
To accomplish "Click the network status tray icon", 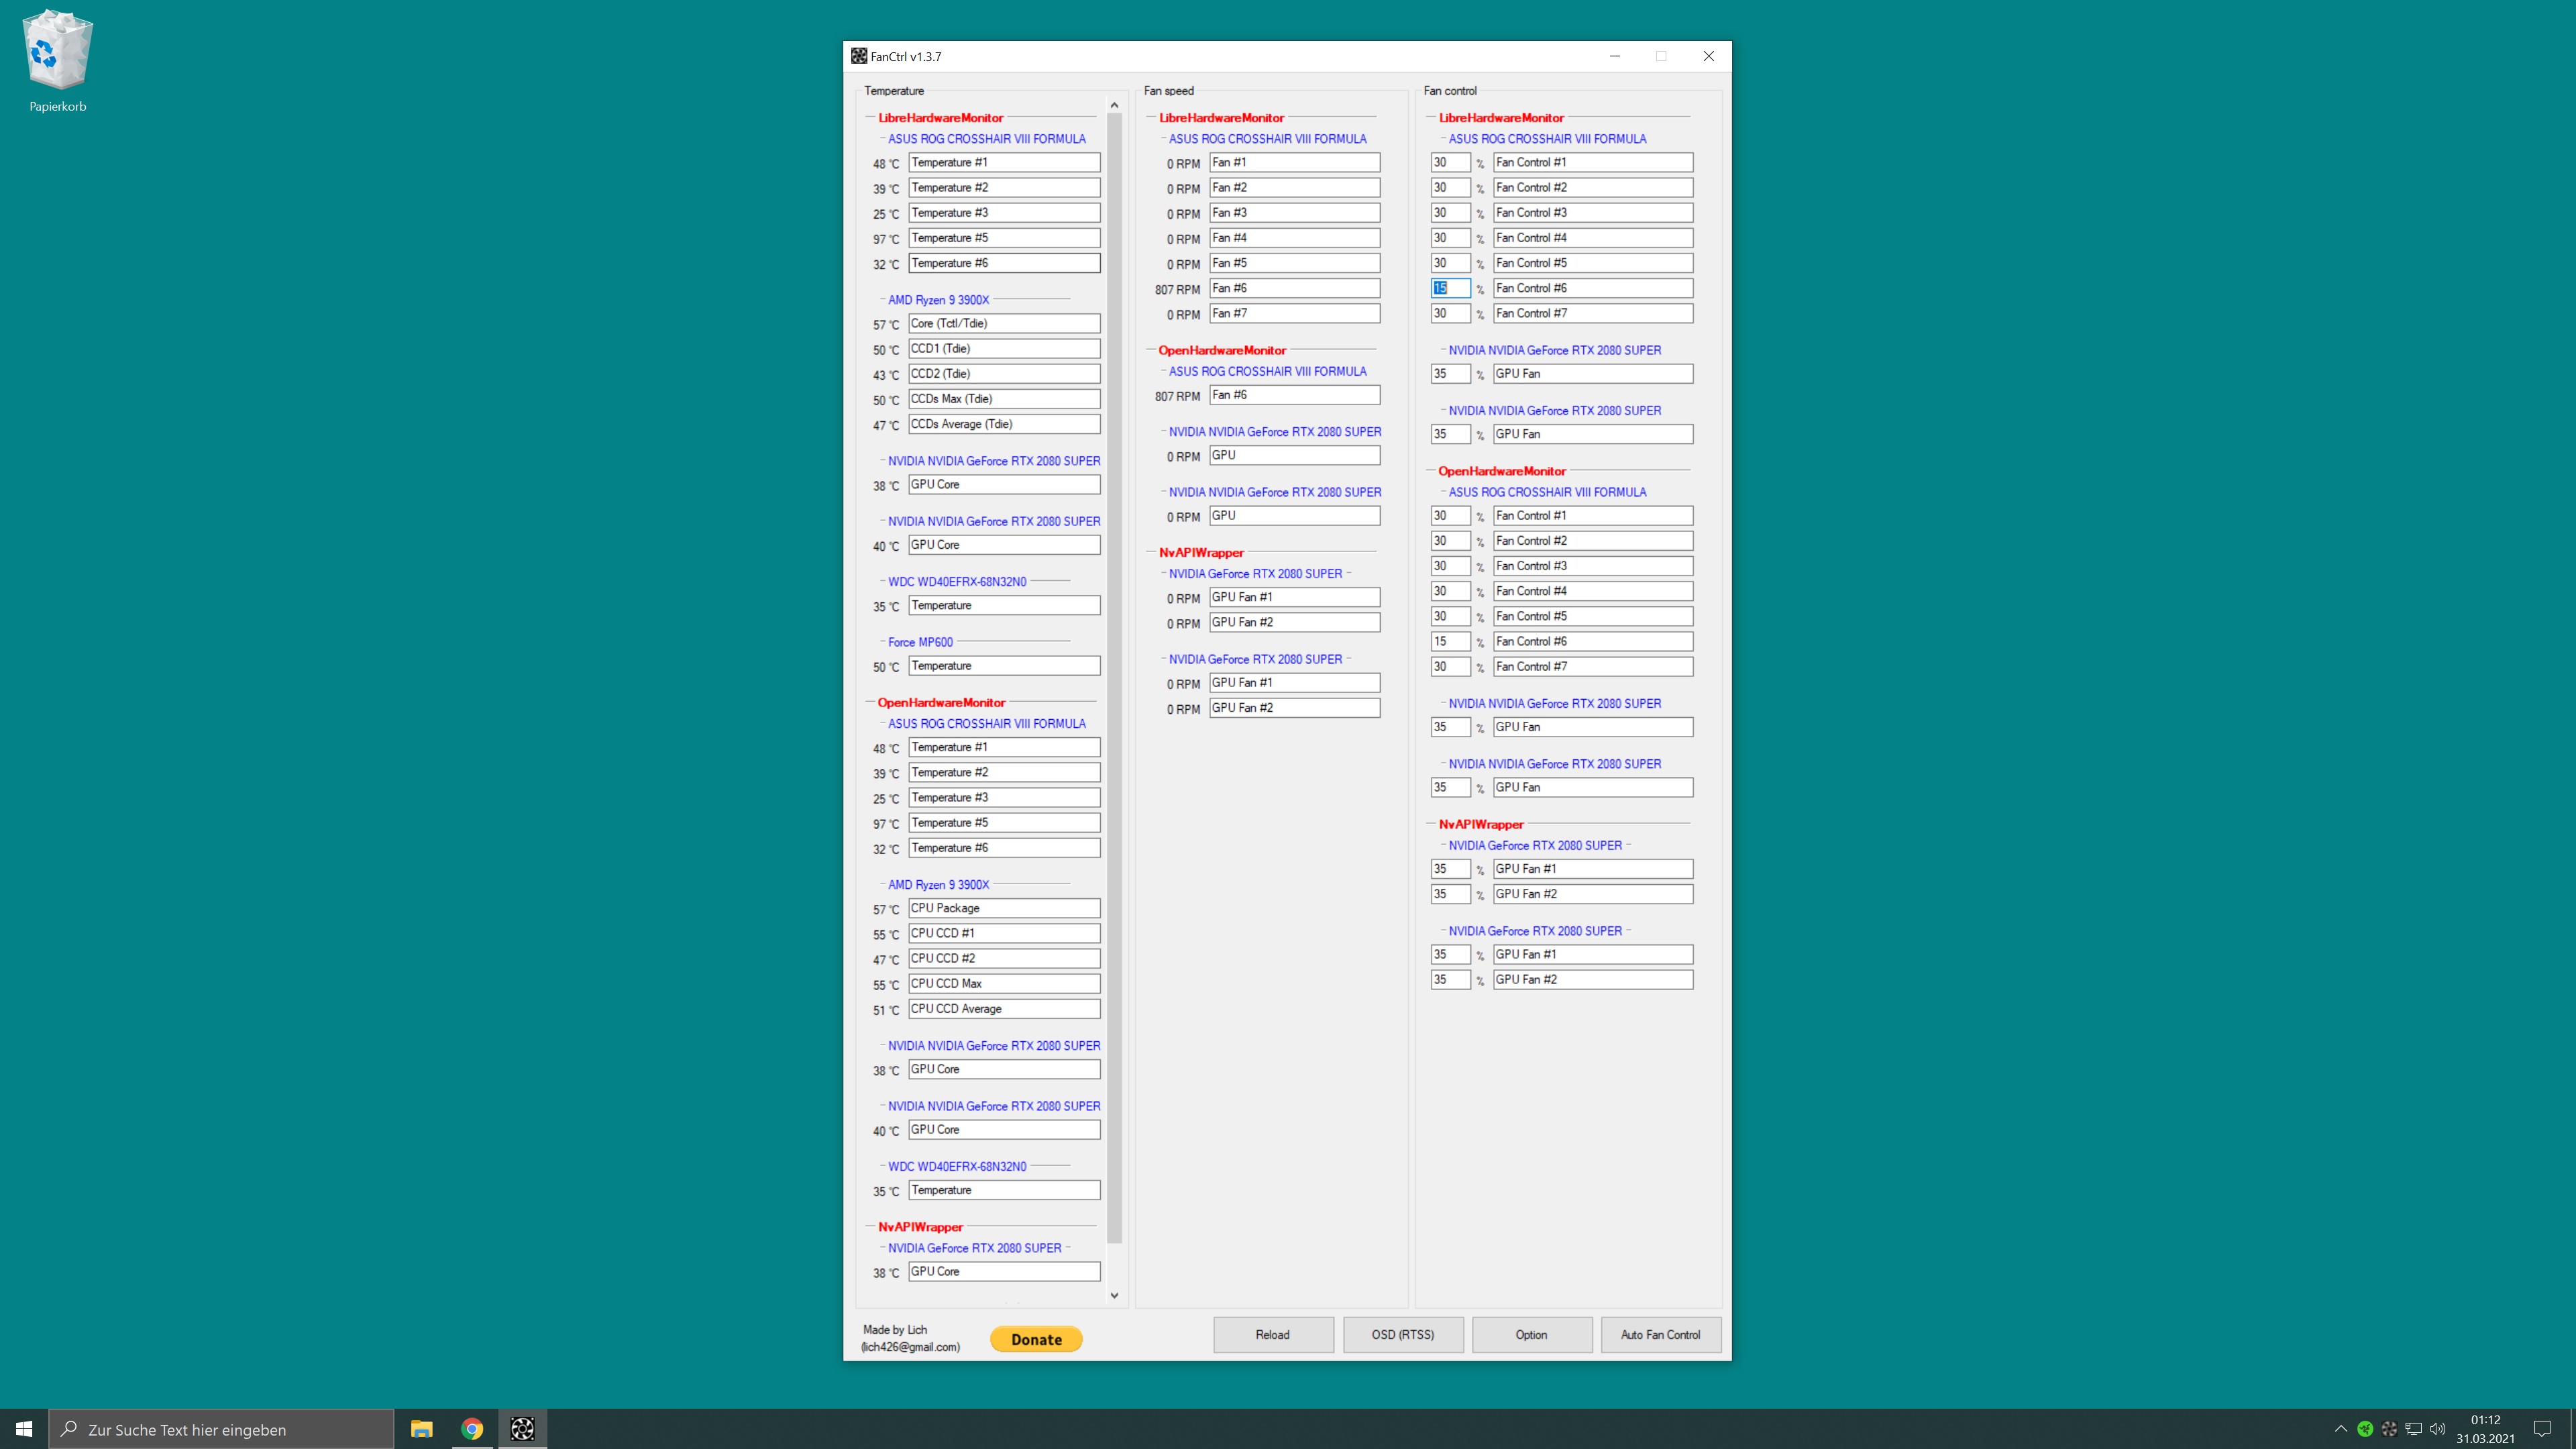I will point(2413,1429).
